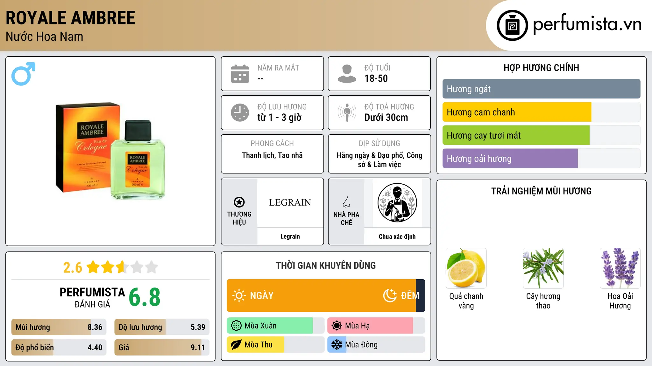
Task: Click the Giá 9.11 score bar
Action: (162, 347)
